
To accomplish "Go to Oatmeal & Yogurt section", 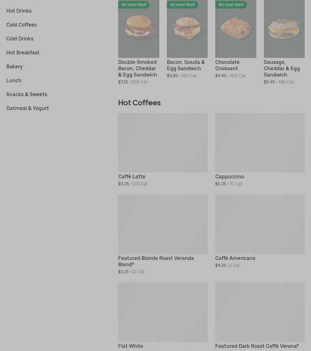I will pos(27,108).
